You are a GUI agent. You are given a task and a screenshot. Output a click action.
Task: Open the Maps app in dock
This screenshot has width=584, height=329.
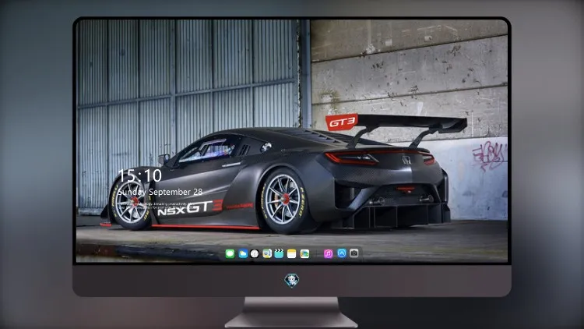tap(267, 253)
